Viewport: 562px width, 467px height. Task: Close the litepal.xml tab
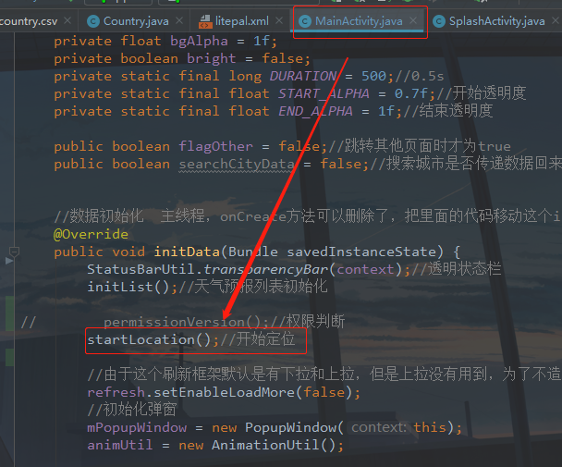click(279, 20)
